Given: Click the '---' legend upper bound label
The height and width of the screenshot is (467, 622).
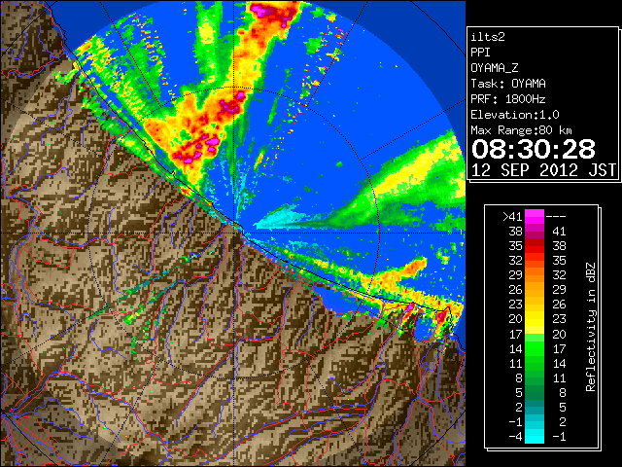Looking at the screenshot, I should pyautogui.click(x=556, y=217).
